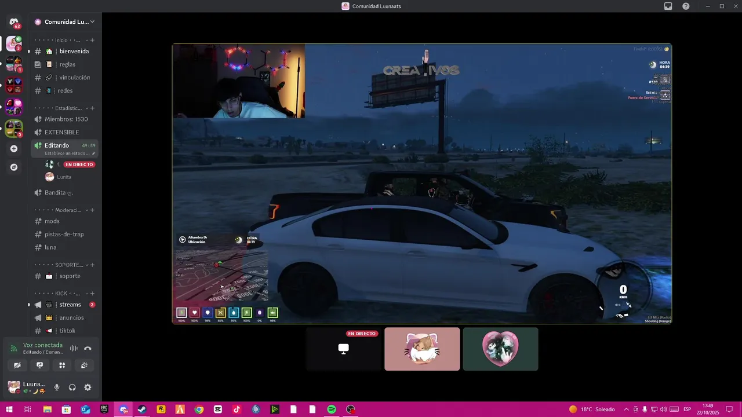Create a channel in Moderaci... category
The width and height of the screenshot is (742, 417).
[93, 210]
